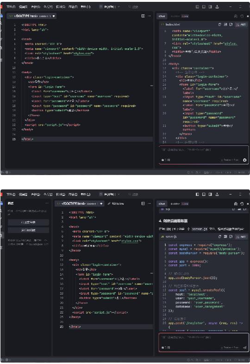Viewport: 250px width, 364px height.
Task: Open the 文件 menu in the upper window
Action: [11, 7]
